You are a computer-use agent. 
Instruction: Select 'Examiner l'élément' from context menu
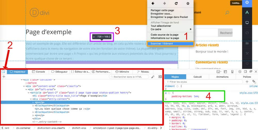(170, 44)
